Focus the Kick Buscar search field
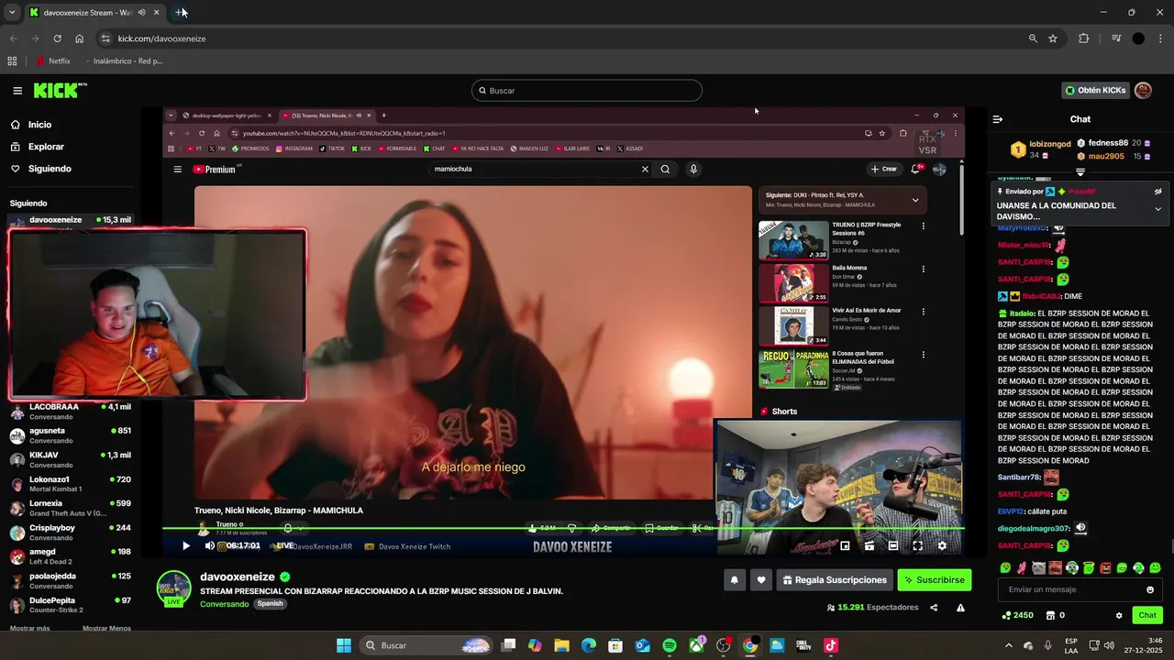The height and width of the screenshot is (660, 1174). (587, 91)
